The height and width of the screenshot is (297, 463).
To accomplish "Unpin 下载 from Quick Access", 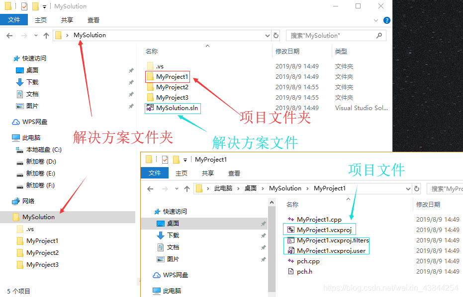I will click(131, 81).
